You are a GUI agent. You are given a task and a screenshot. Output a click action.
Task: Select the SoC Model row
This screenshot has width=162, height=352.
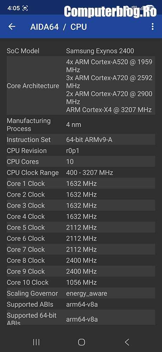(81, 51)
